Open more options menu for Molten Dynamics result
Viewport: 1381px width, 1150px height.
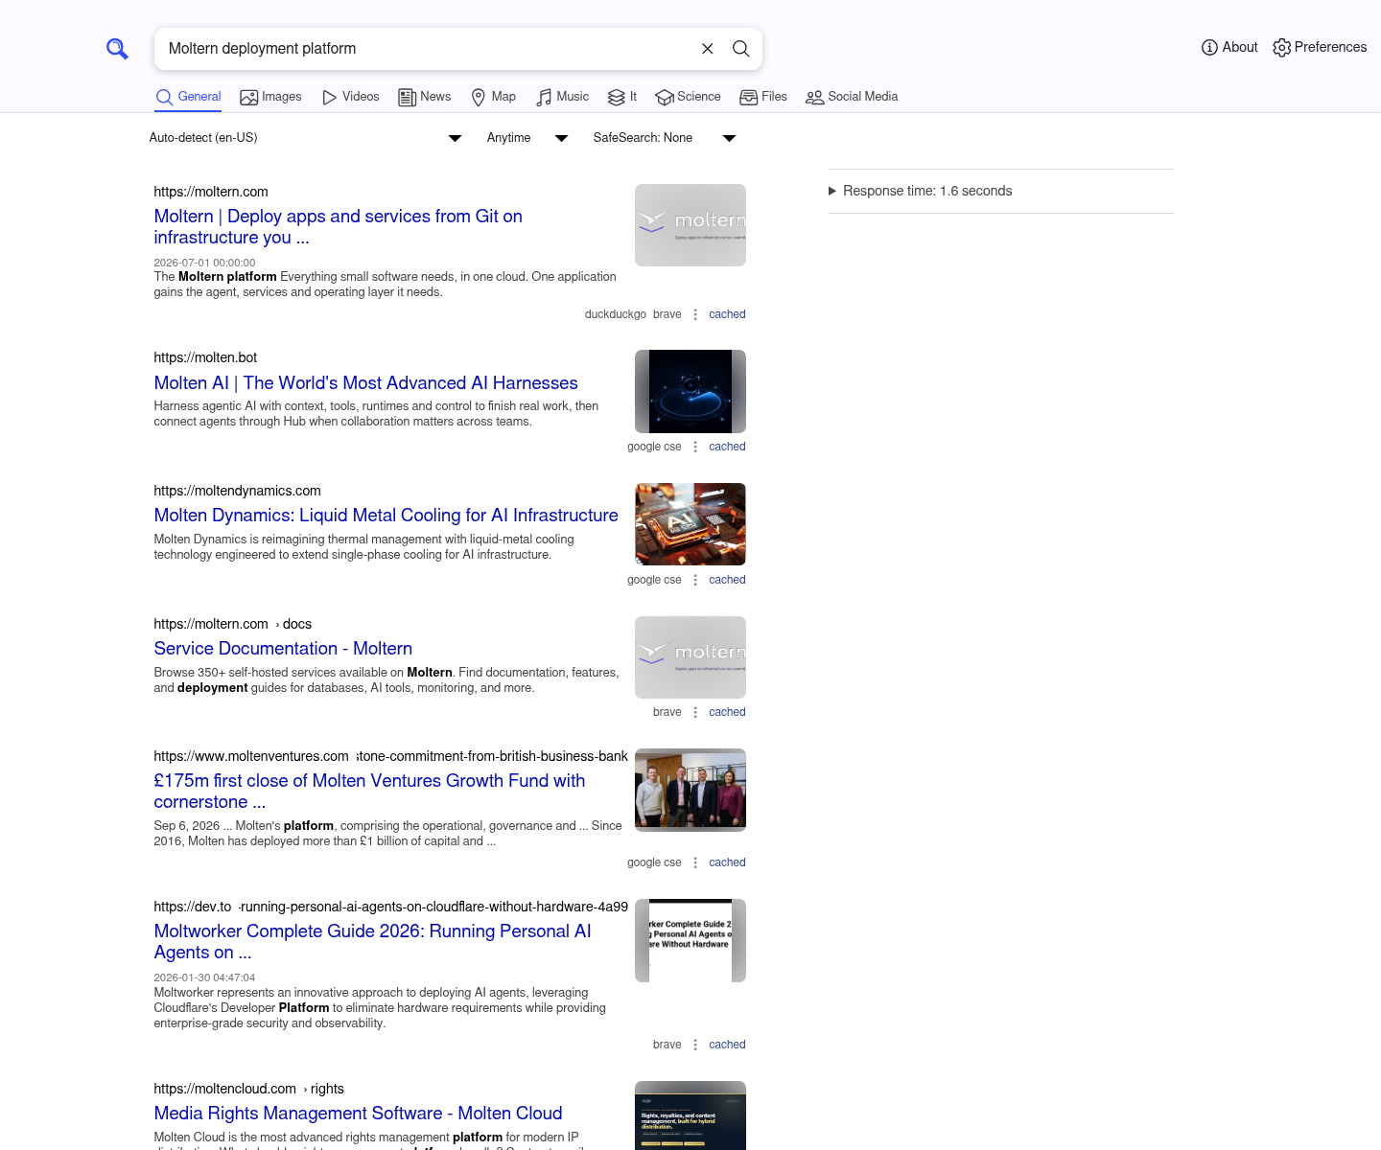click(695, 580)
